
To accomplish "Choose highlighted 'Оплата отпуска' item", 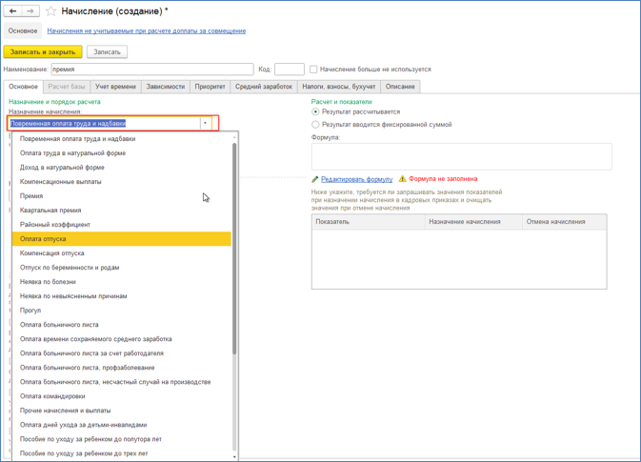I will coord(122,239).
